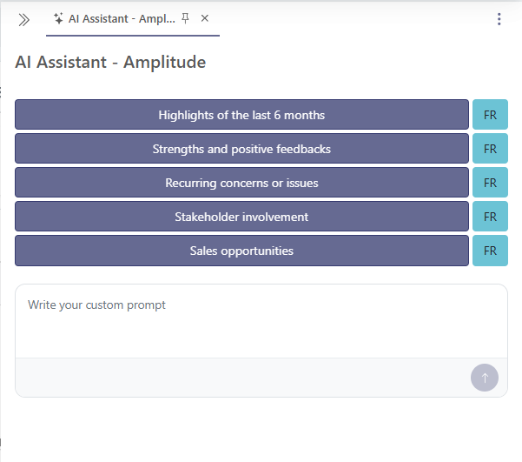Click the sparkle AI Assistant tab icon
Image resolution: width=522 pixels, height=462 pixels.
coord(58,18)
